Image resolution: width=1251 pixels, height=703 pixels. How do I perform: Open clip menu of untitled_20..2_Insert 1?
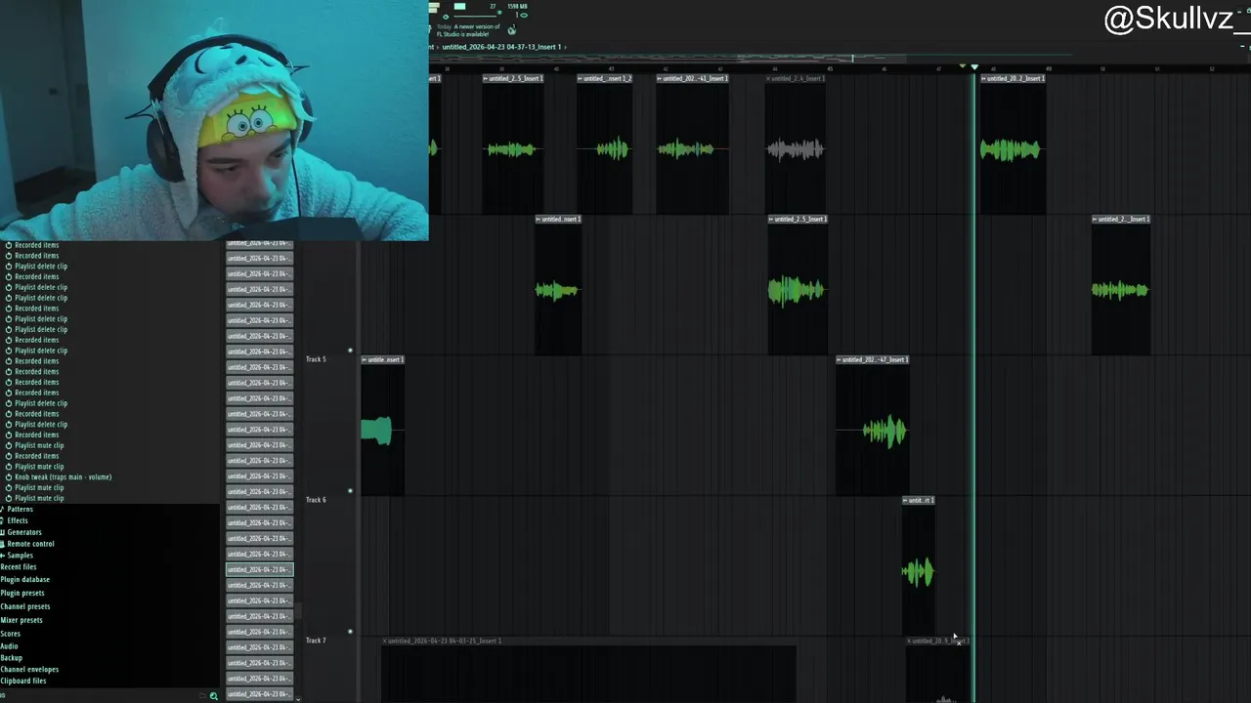click(x=984, y=78)
